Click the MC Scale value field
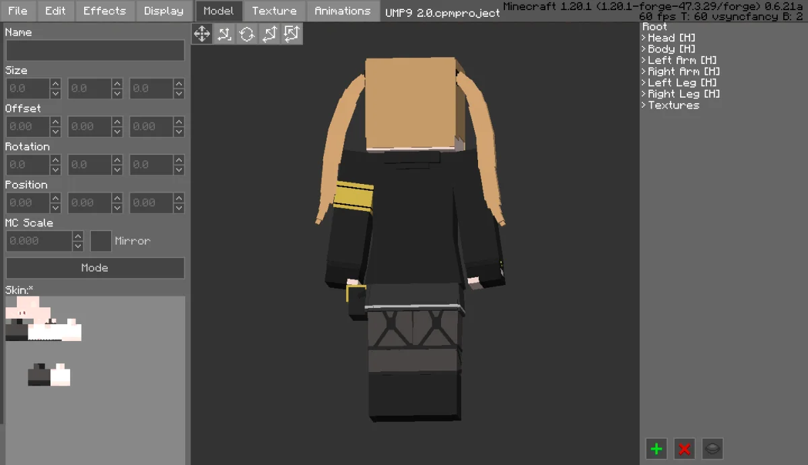The width and height of the screenshot is (808, 465). [x=38, y=241]
